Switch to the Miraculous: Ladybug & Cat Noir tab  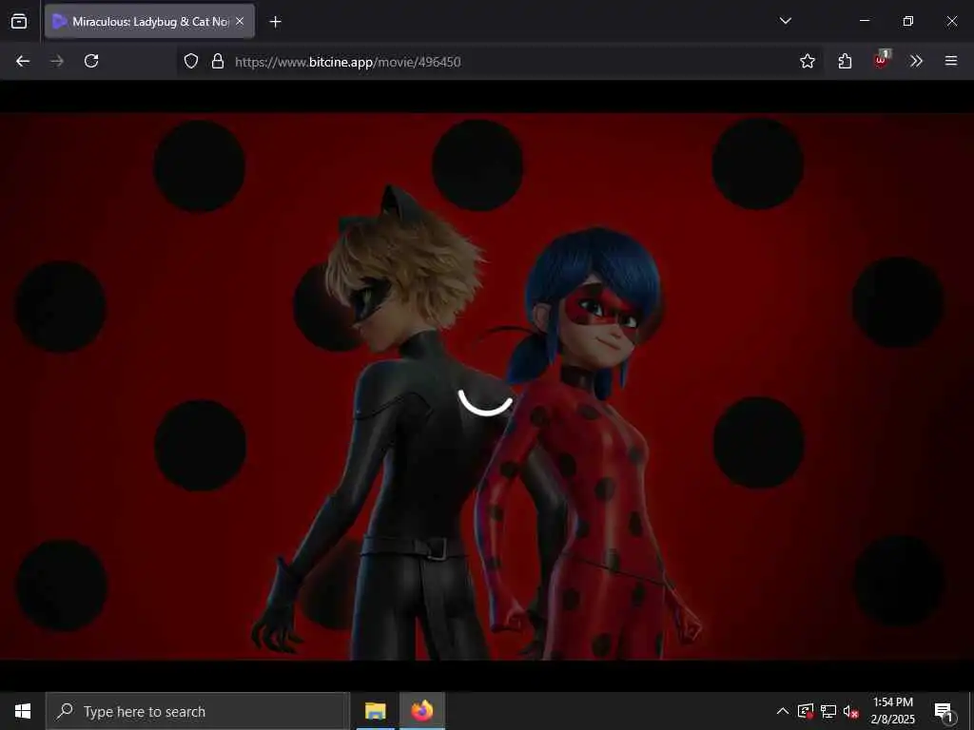point(149,22)
